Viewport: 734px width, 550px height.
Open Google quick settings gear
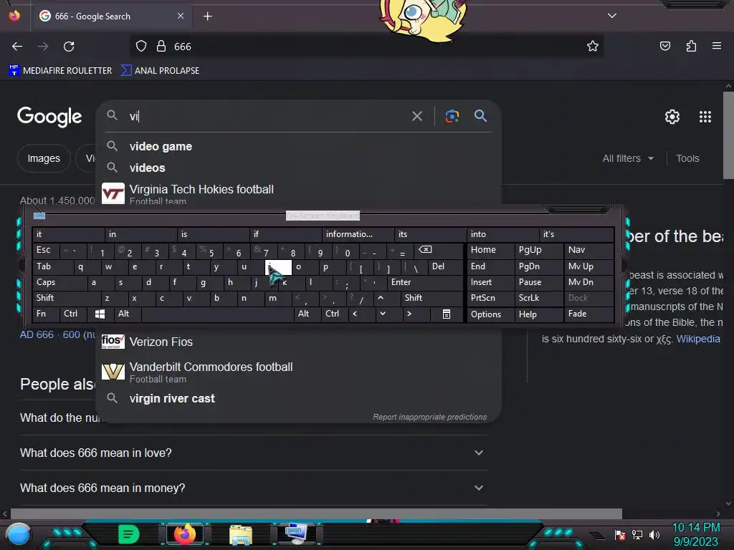(672, 117)
